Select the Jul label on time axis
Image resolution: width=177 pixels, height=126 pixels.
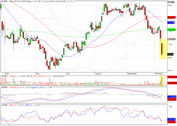pyautogui.click(x=68, y=74)
